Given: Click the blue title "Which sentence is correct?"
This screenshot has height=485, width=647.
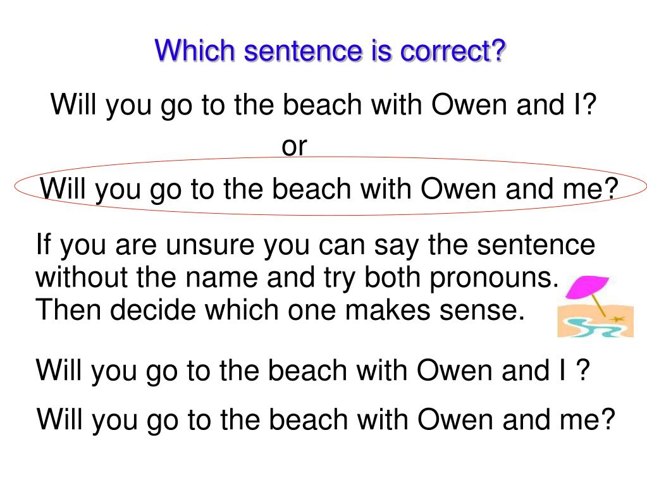Looking at the screenshot, I should point(331,51).
